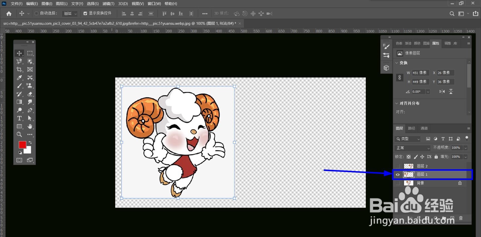Swap foreground and background colors
The height and width of the screenshot is (237, 481).
(x=30, y=142)
